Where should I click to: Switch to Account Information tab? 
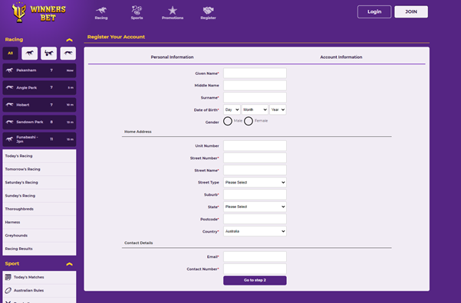click(341, 57)
